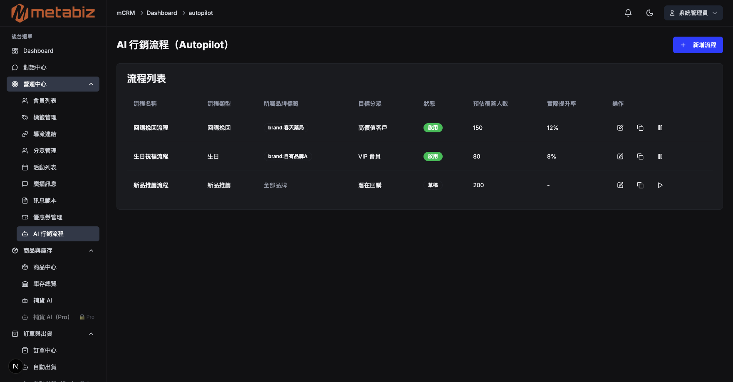Collapse the 商品與庫存 menu group
Image resolution: width=733 pixels, height=382 pixels.
coord(91,250)
